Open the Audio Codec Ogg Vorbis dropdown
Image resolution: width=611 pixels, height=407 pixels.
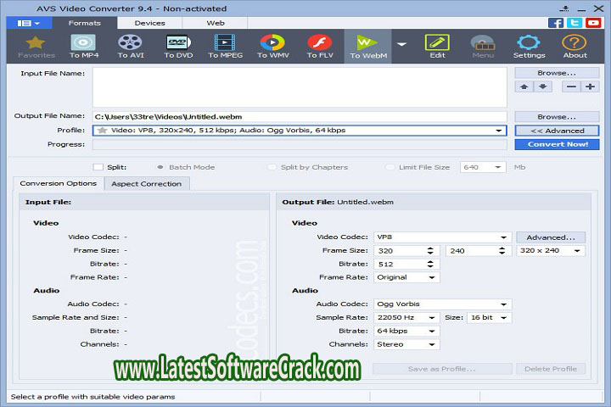click(503, 304)
